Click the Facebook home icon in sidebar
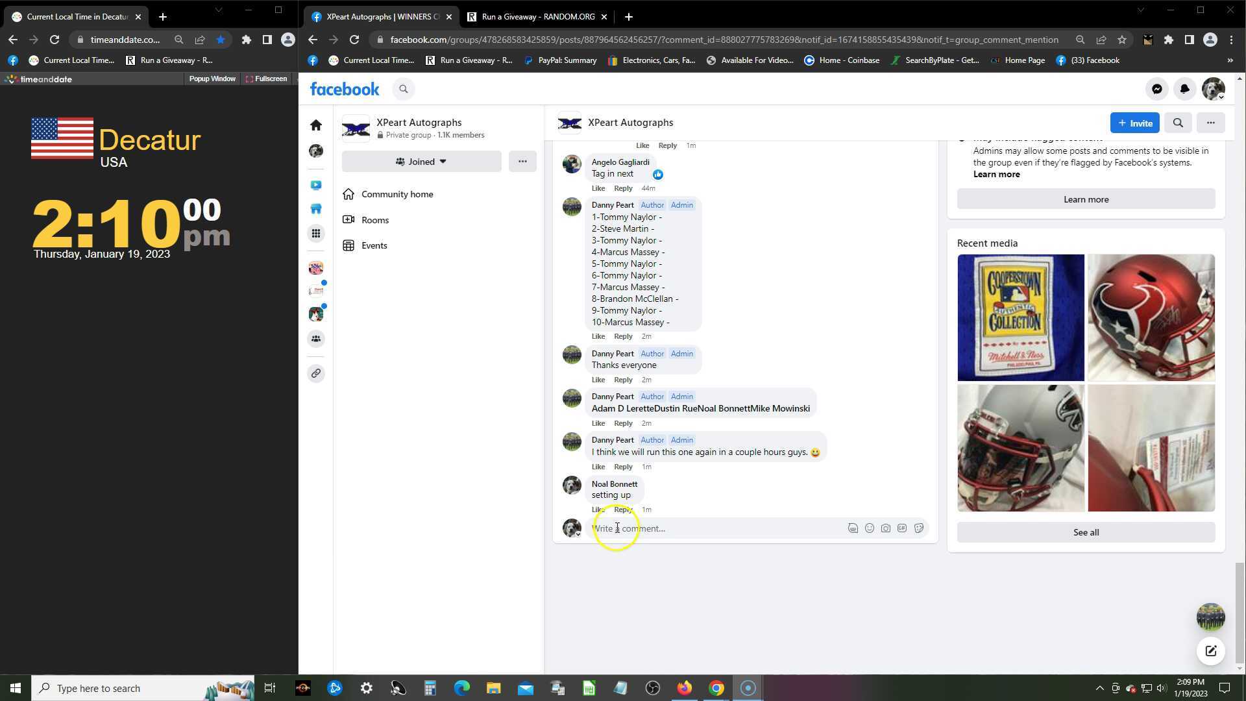The image size is (1246, 701). (x=316, y=125)
